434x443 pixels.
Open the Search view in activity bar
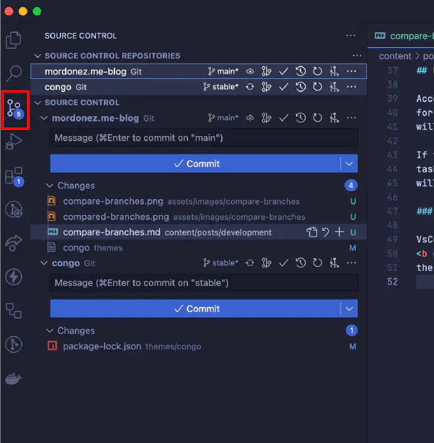[x=13, y=74]
